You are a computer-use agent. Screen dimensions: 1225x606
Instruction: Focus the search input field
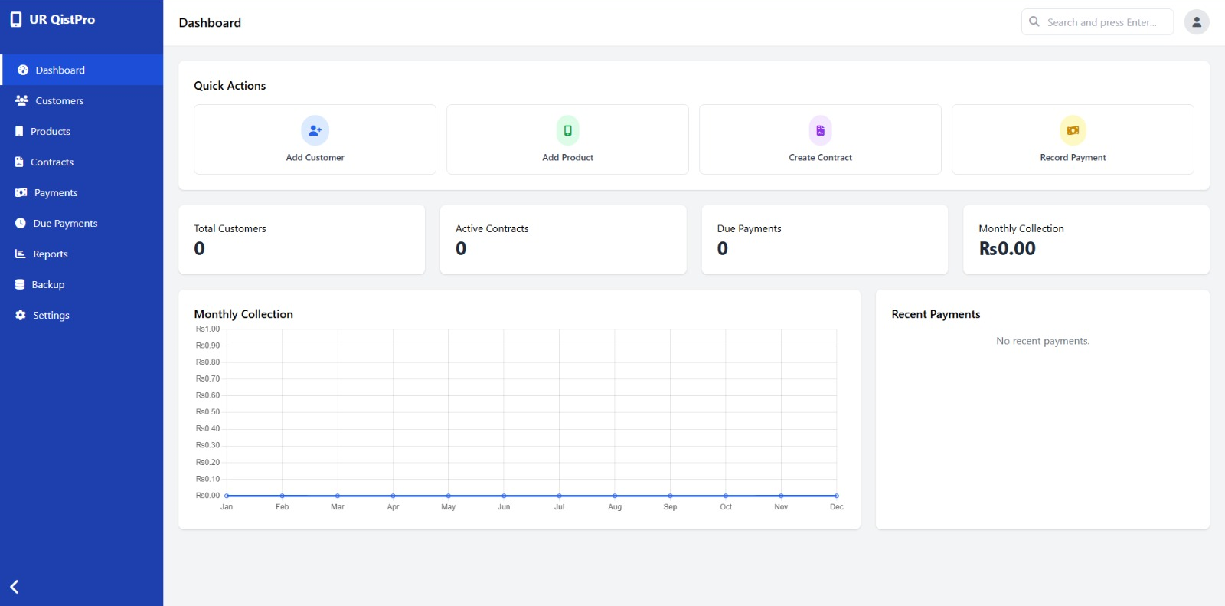tap(1102, 22)
